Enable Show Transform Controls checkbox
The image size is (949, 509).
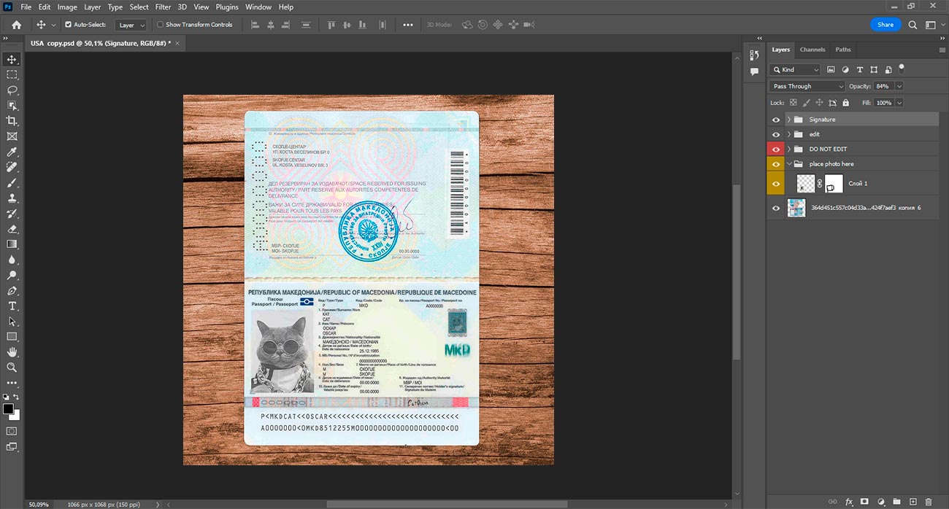tap(161, 25)
